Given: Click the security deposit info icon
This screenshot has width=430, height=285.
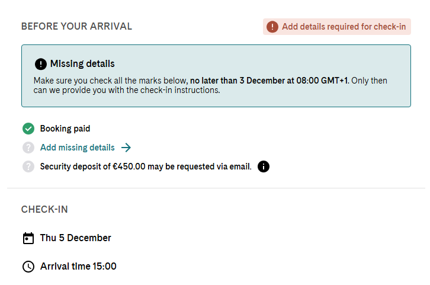Looking at the screenshot, I should (263, 166).
